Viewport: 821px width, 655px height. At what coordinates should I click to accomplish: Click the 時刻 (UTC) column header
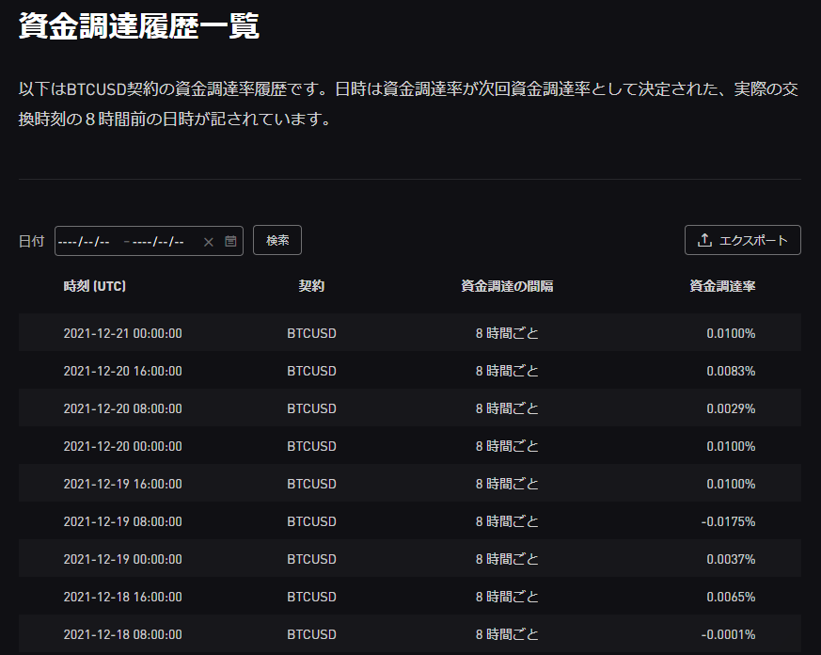pos(95,286)
